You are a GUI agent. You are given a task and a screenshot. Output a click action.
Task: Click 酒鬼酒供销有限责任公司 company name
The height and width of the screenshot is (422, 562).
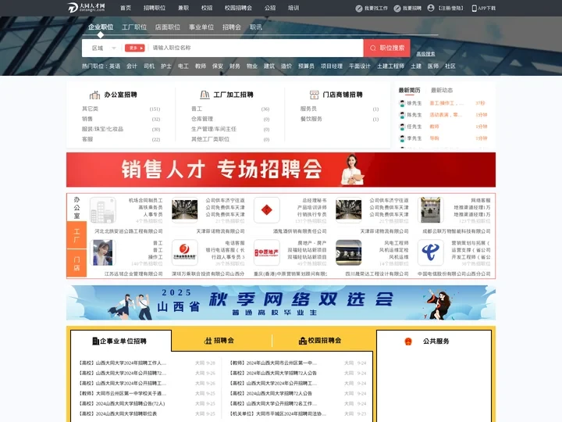click(x=300, y=231)
